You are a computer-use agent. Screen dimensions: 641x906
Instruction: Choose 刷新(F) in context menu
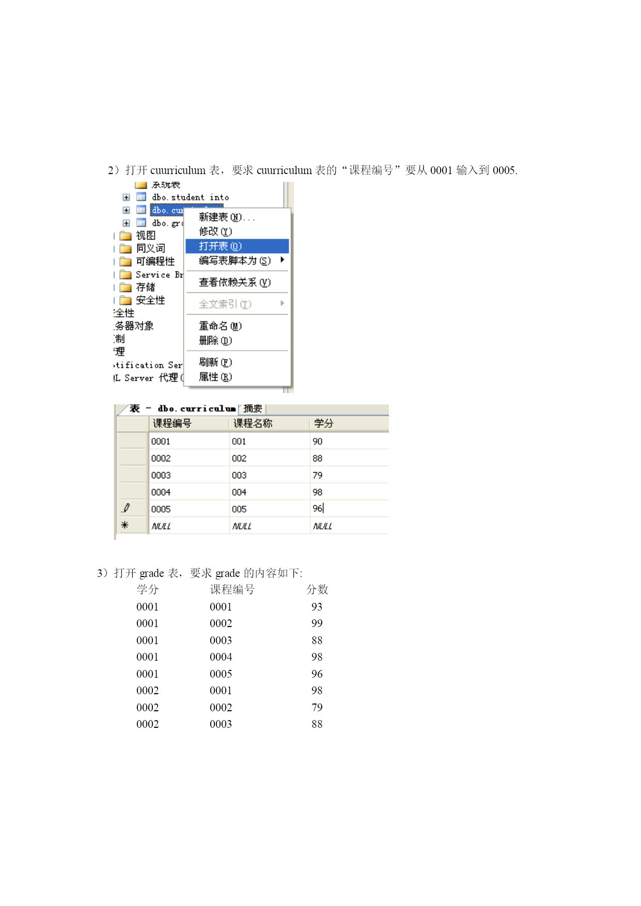tap(237, 362)
